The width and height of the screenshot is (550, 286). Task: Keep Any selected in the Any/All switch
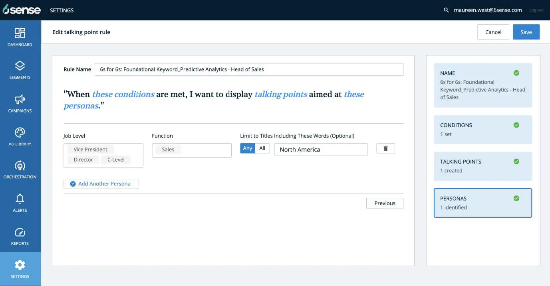248,148
